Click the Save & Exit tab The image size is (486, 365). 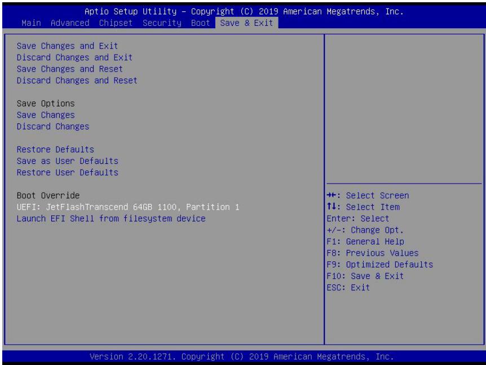click(x=247, y=23)
